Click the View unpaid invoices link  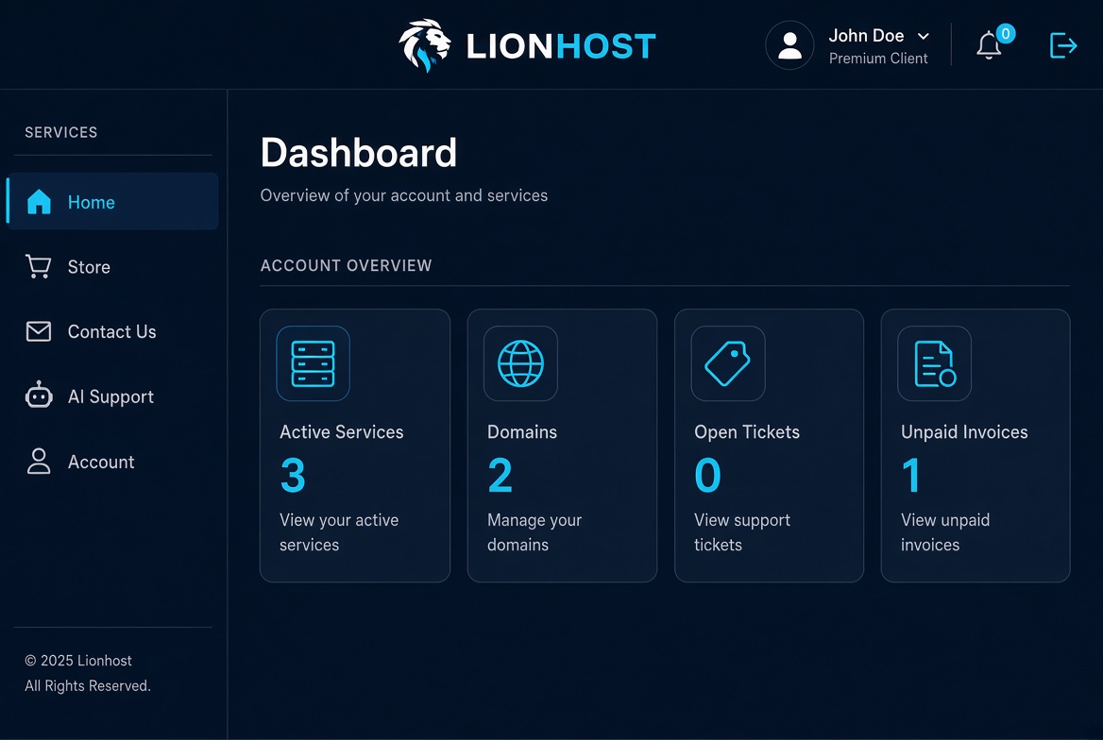[945, 532]
